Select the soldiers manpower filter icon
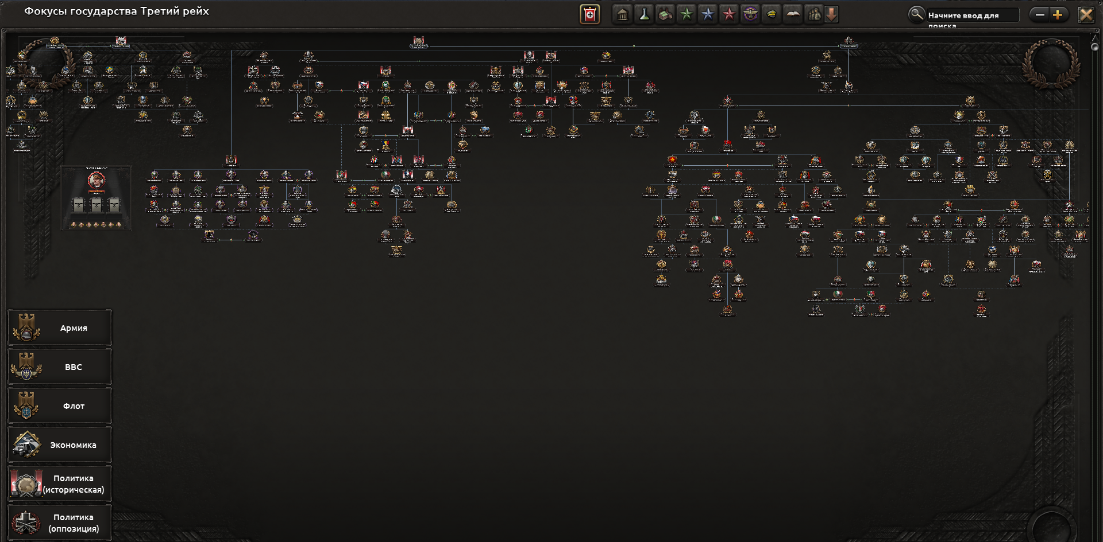This screenshot has height=542, width=1103. tap(813, 14)
